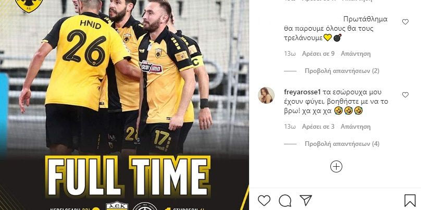The width and height of the screenshot is (421, 210).
Task: Share post with paper plane icon
Action: tap(305, 200)
